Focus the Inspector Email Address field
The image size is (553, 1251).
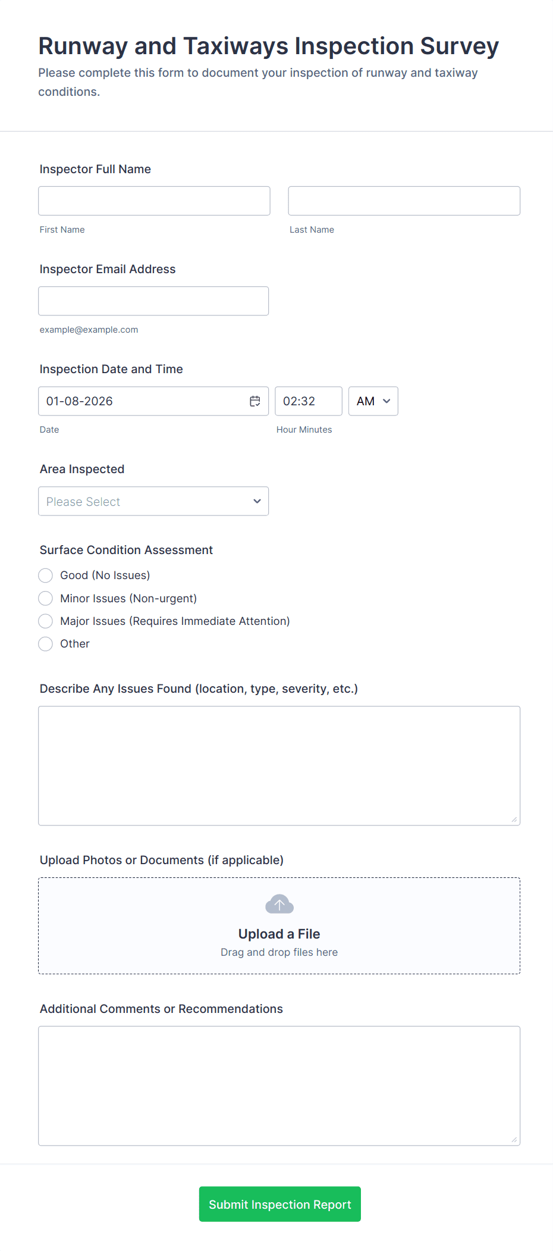coord(153,301)
